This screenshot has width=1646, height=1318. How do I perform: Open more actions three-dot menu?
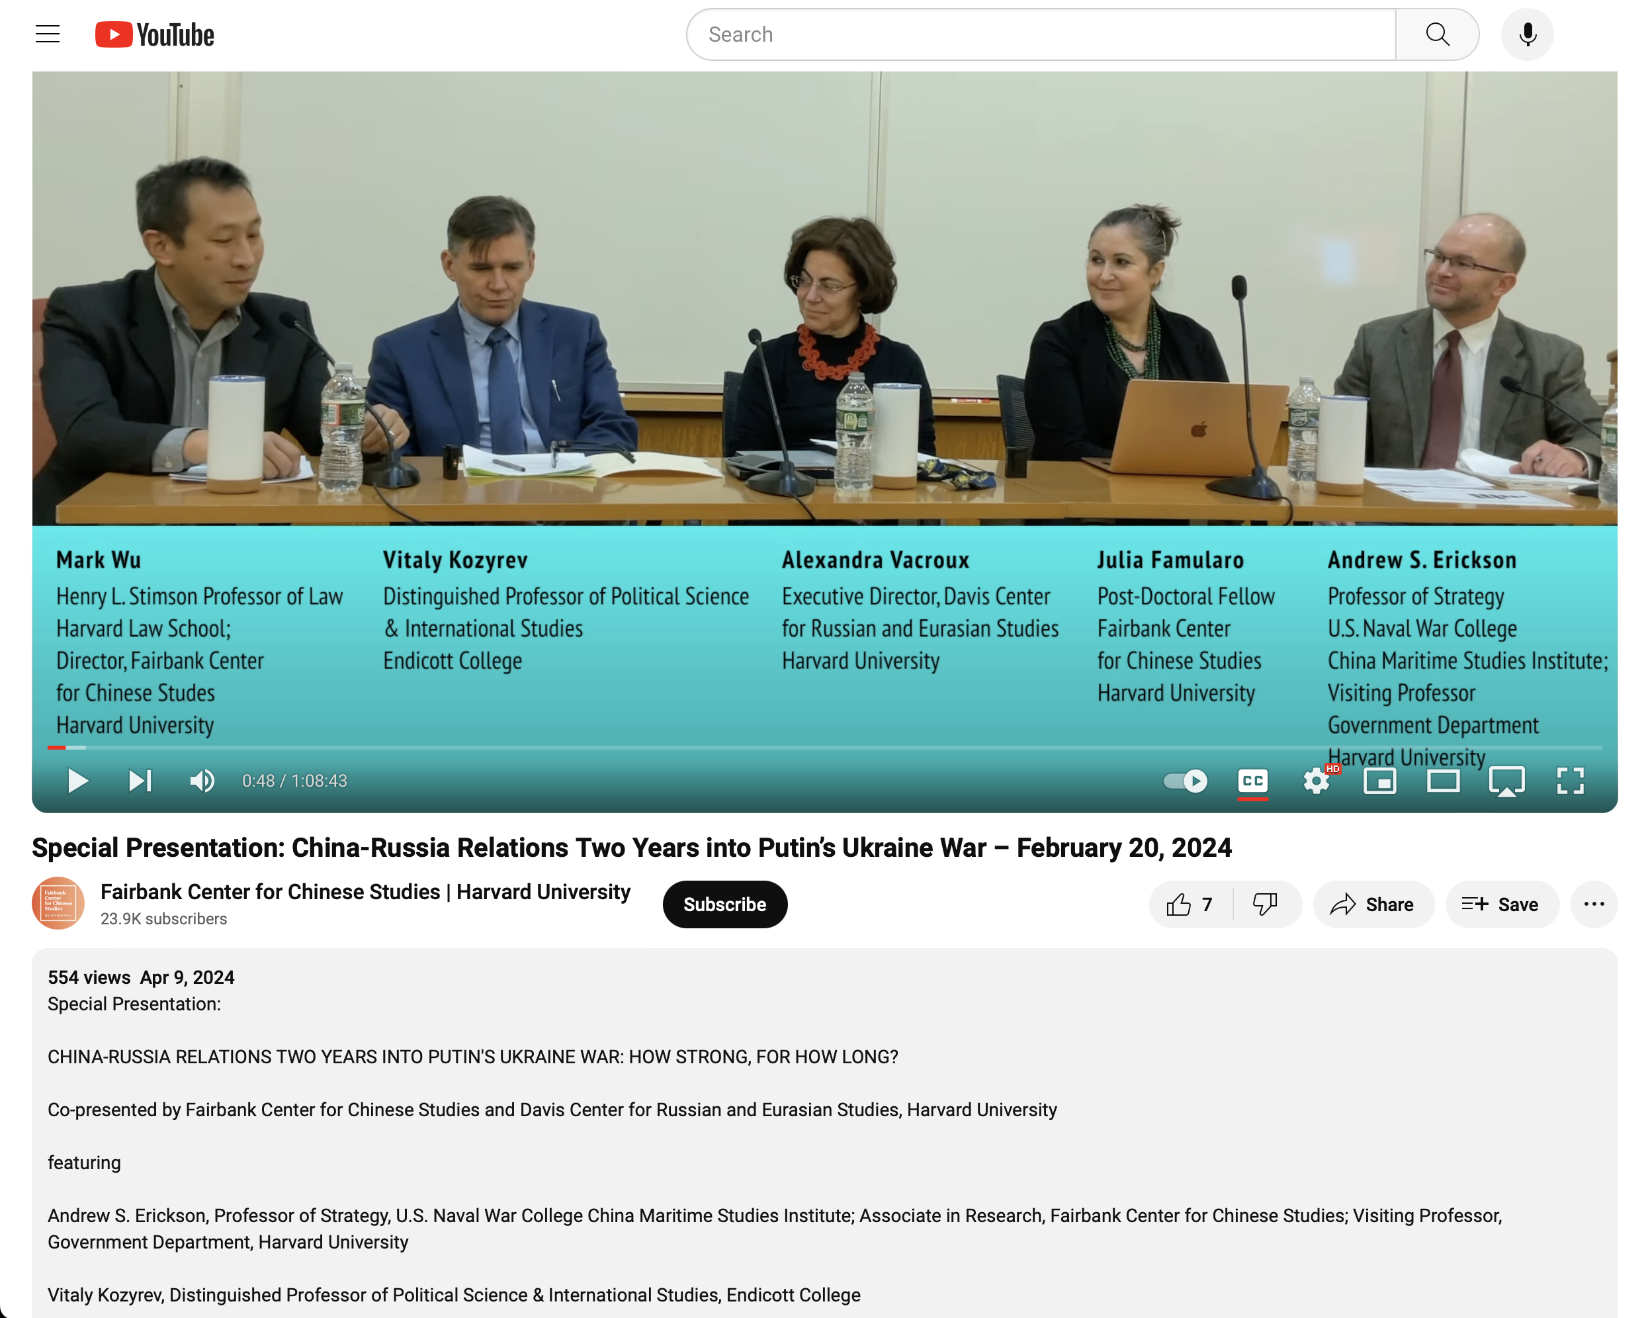(1594, 904)
